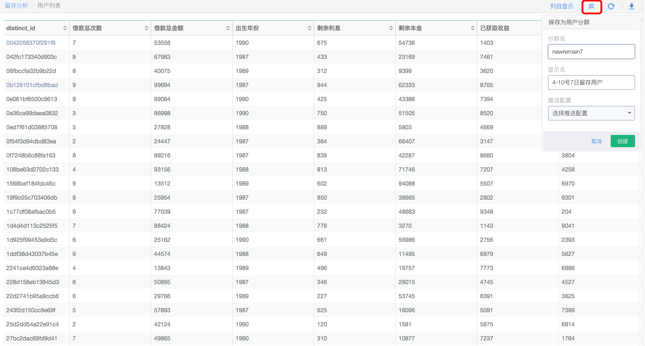
Task: Click the save as user group icon
Action: coord(591,6)
